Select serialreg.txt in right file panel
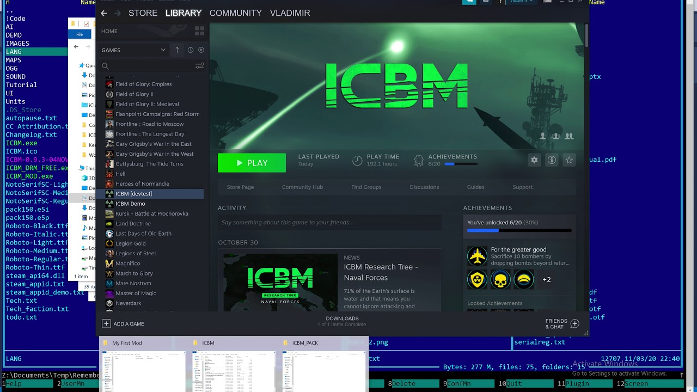The image size is (697, 392). coord(540,342)
